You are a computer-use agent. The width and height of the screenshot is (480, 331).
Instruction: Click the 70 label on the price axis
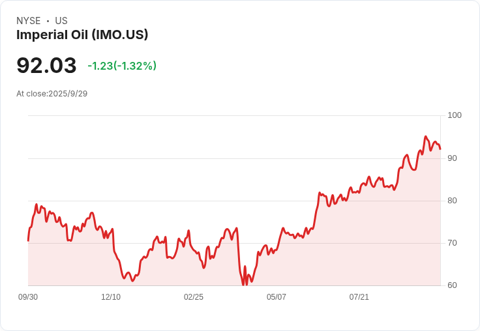pos(453,243)
